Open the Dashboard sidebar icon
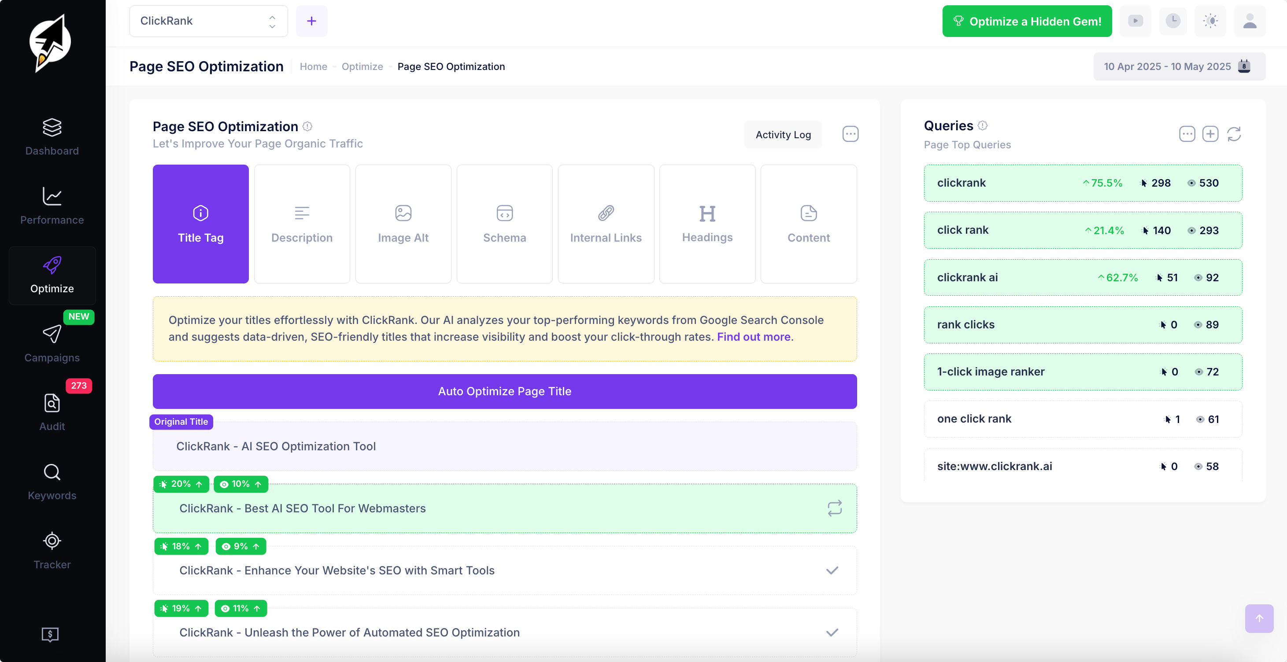Screen dimensions: 1287x662 point(52,128)
